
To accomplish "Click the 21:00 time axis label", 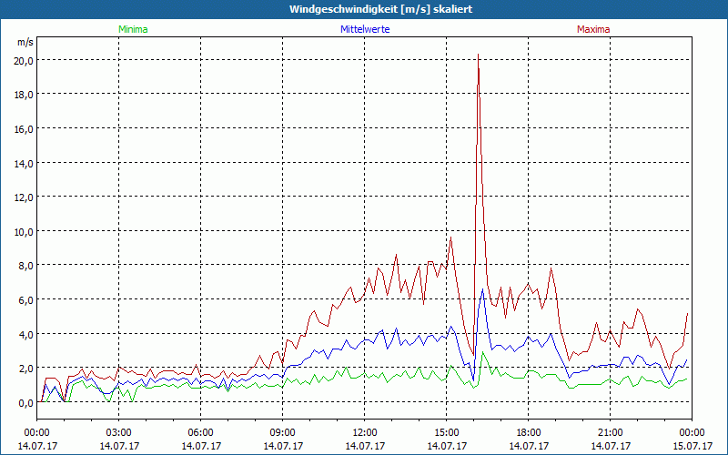I will point(610,433).
